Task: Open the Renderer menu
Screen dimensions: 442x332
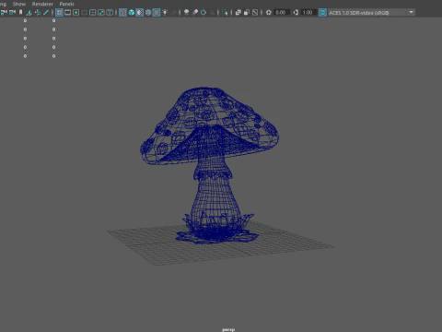Action: pyautogui.click(x=42, y=4)
